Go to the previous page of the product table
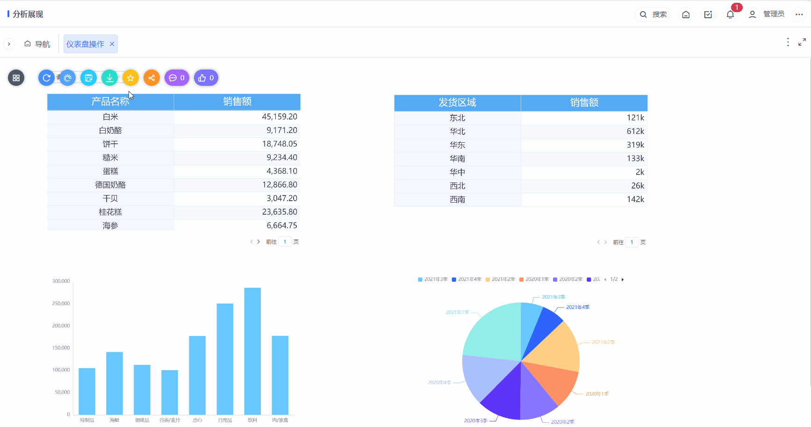The image size is (811, 427). pos(251,242)
